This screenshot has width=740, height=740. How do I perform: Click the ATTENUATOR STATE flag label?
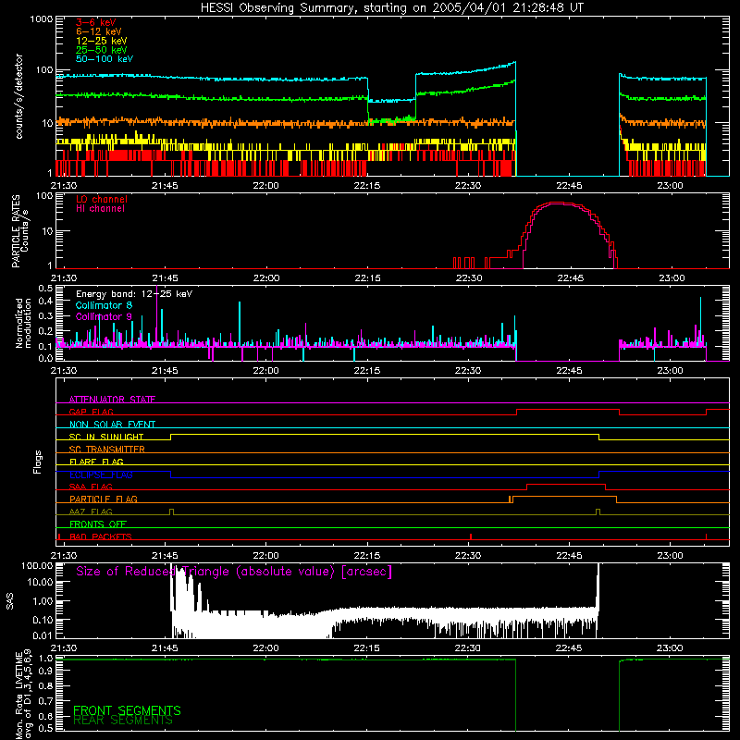[x=112, y=400]
